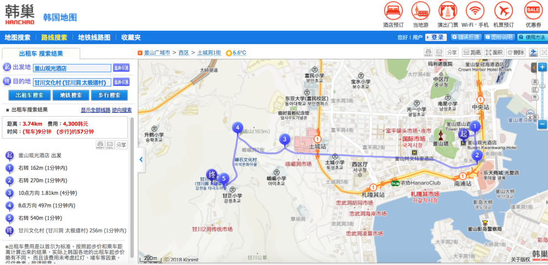Click the 终 destination marker on the map

[x=212, y=174]
